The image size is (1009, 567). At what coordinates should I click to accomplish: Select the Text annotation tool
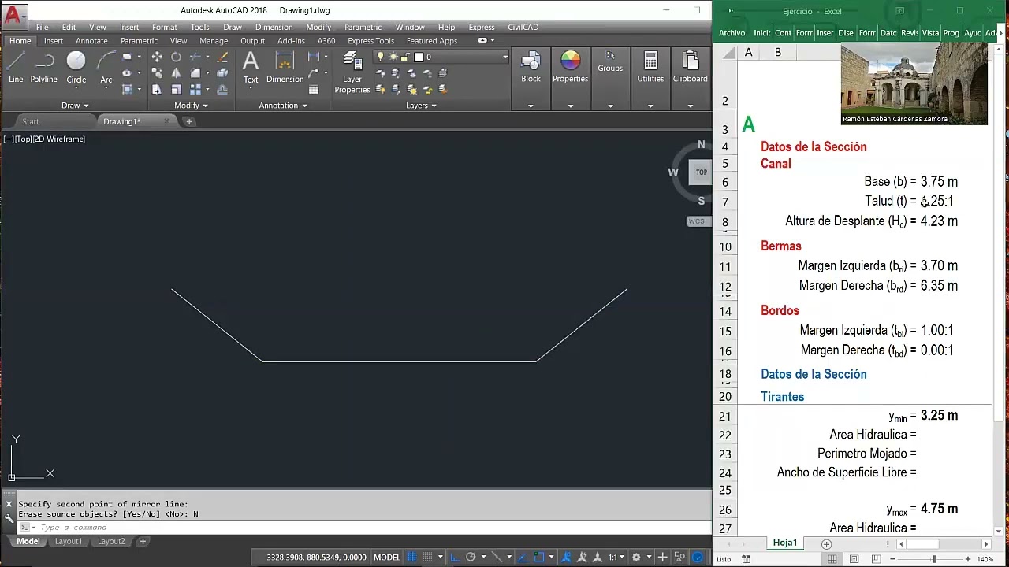tap(251, 68)
